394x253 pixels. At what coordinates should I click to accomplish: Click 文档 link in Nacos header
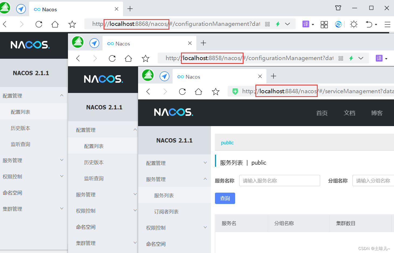[x=349, y=113]
